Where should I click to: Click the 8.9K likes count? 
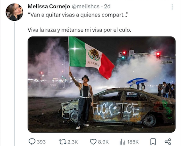click(103, 142)
